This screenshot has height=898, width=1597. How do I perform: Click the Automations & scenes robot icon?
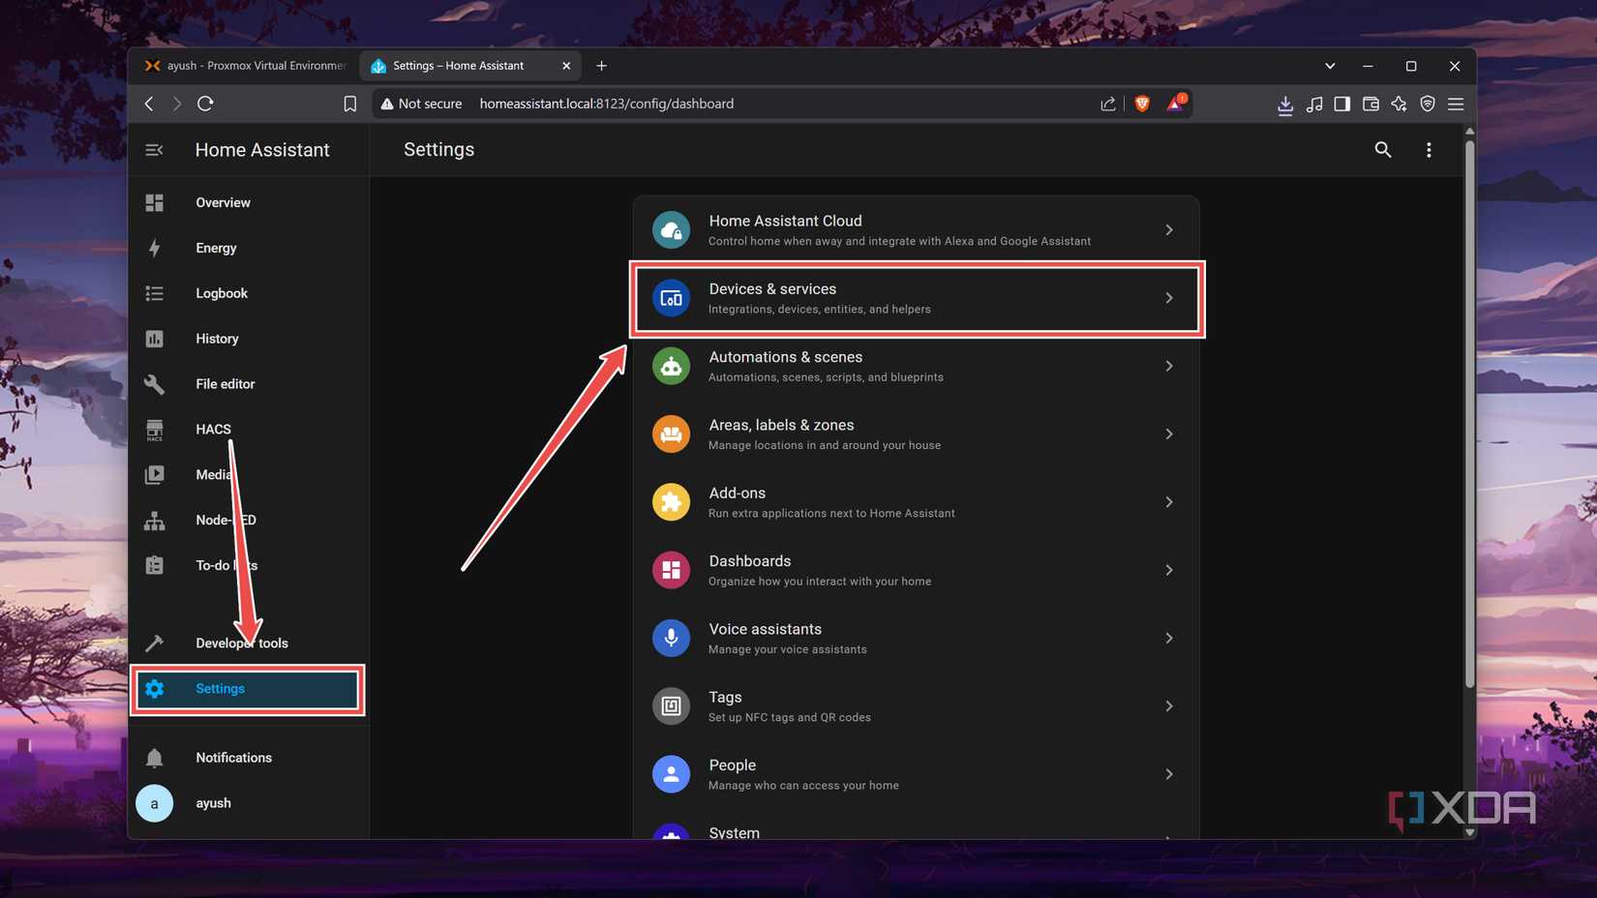pos(671,366)
